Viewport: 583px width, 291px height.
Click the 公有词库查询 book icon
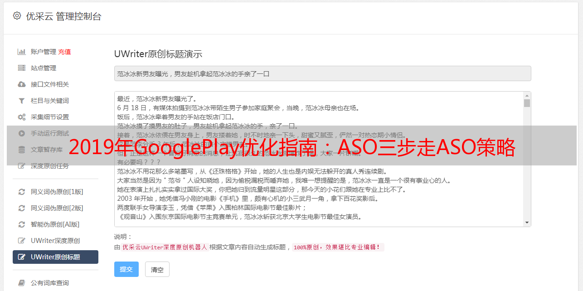[21, 283]
